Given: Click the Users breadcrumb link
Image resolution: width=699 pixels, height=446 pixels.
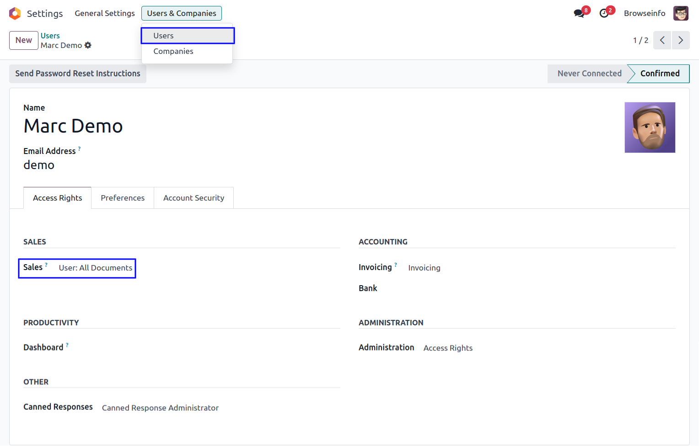Looking at the screenshot, I should [50, 36].
